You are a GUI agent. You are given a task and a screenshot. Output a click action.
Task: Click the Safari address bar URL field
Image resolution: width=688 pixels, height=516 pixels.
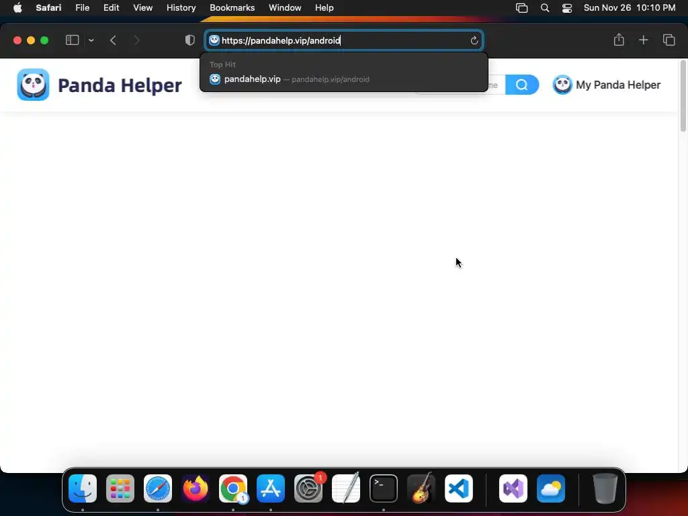pos(344,40)
